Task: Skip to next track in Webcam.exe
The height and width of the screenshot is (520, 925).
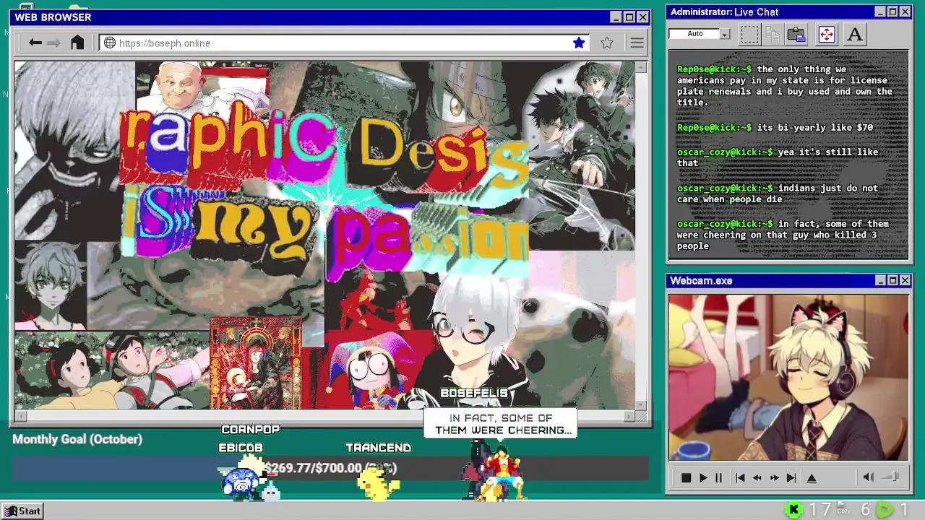Action: point(791,477)
